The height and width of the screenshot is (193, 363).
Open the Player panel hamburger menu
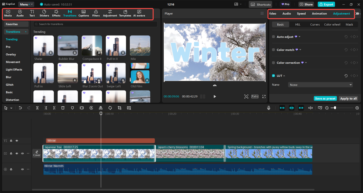262,14
